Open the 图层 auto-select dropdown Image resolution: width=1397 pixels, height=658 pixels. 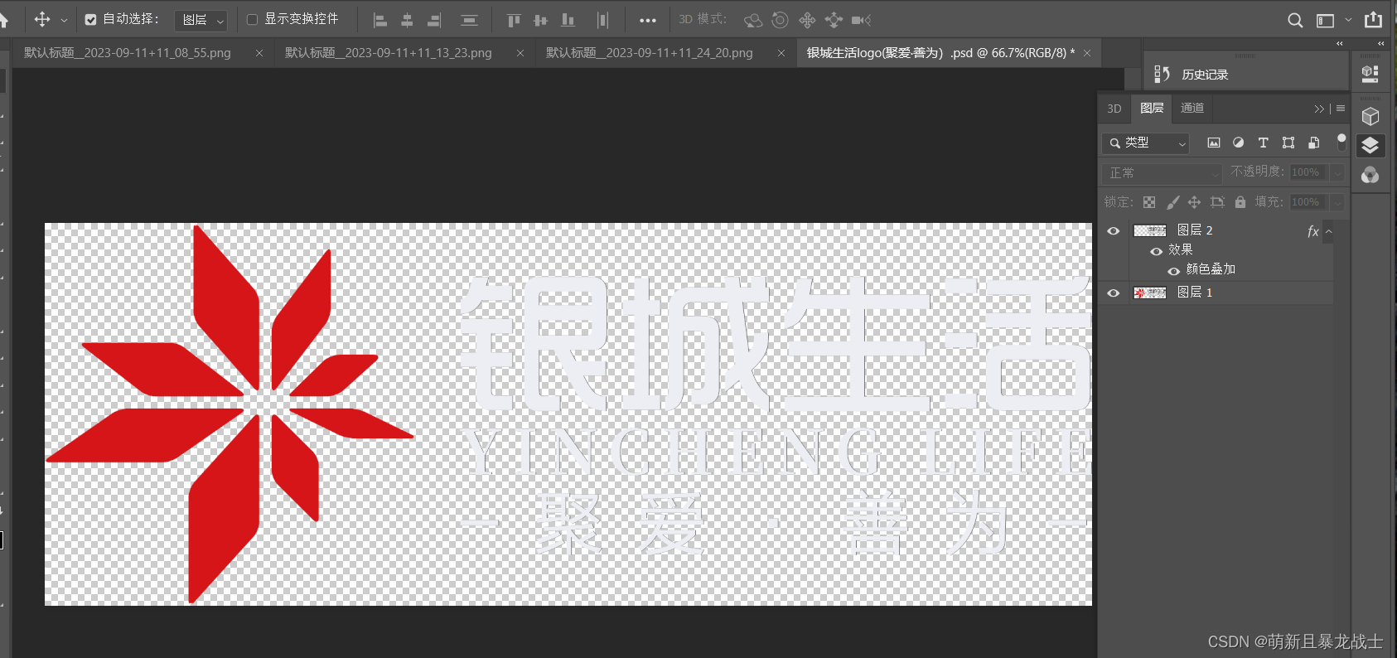pos(201,20)
